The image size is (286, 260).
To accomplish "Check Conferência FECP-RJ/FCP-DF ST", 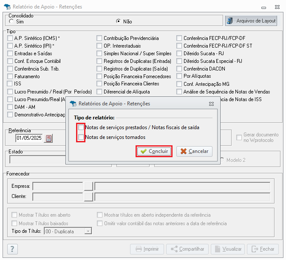I will [x=179, y=45].
